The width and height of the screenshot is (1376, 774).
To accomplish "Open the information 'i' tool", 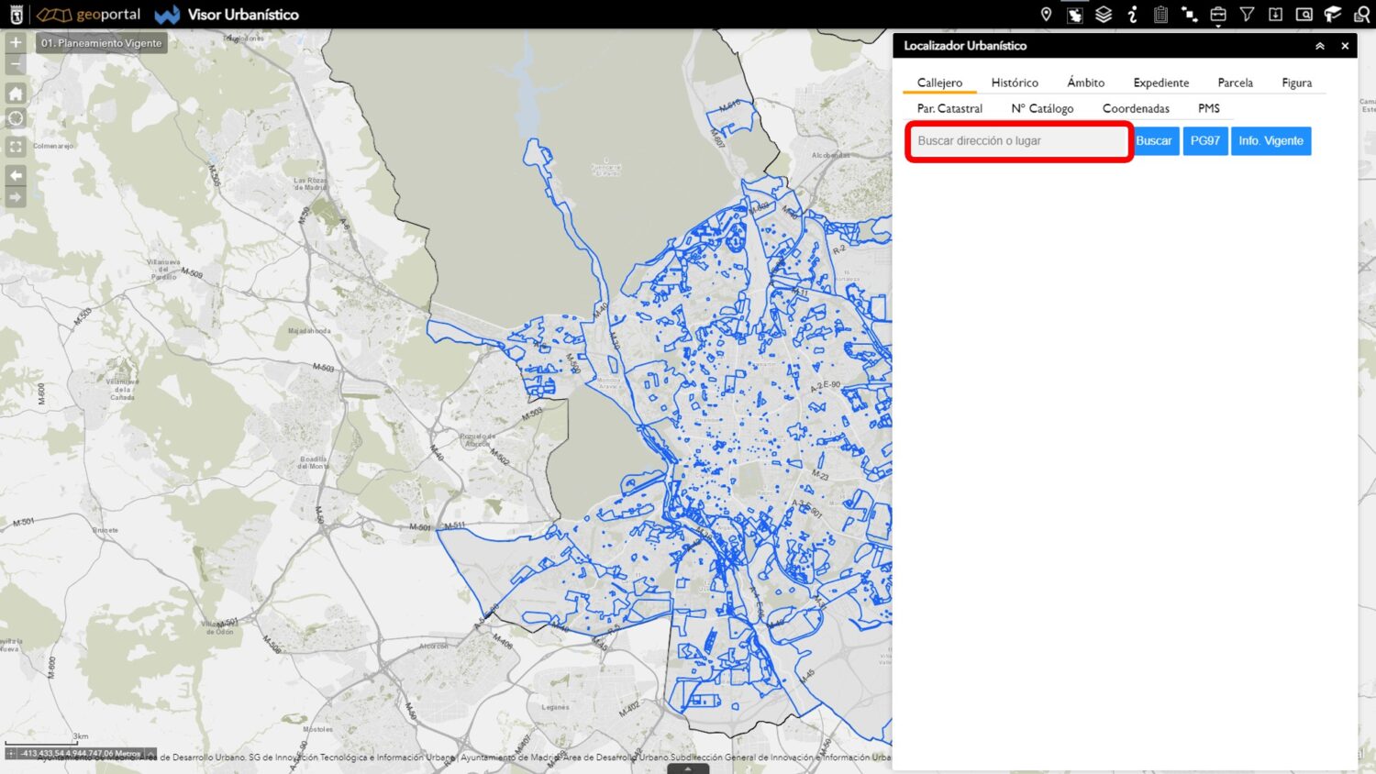I will tap(1133, 15).
